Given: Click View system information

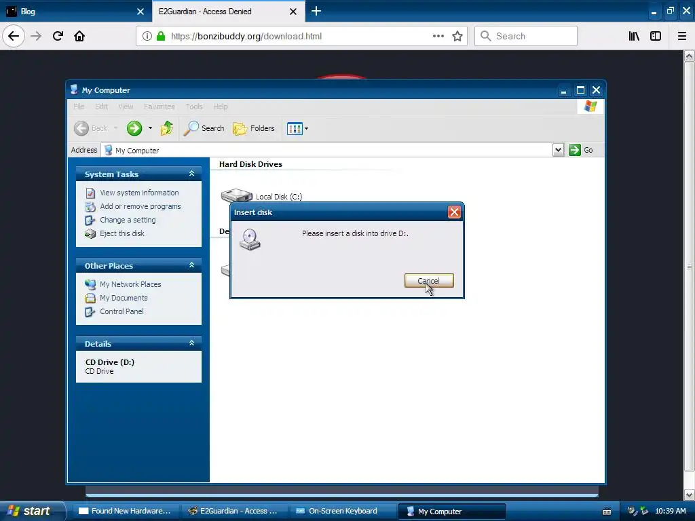Looking at the screenshot, I should coord(139,193).
